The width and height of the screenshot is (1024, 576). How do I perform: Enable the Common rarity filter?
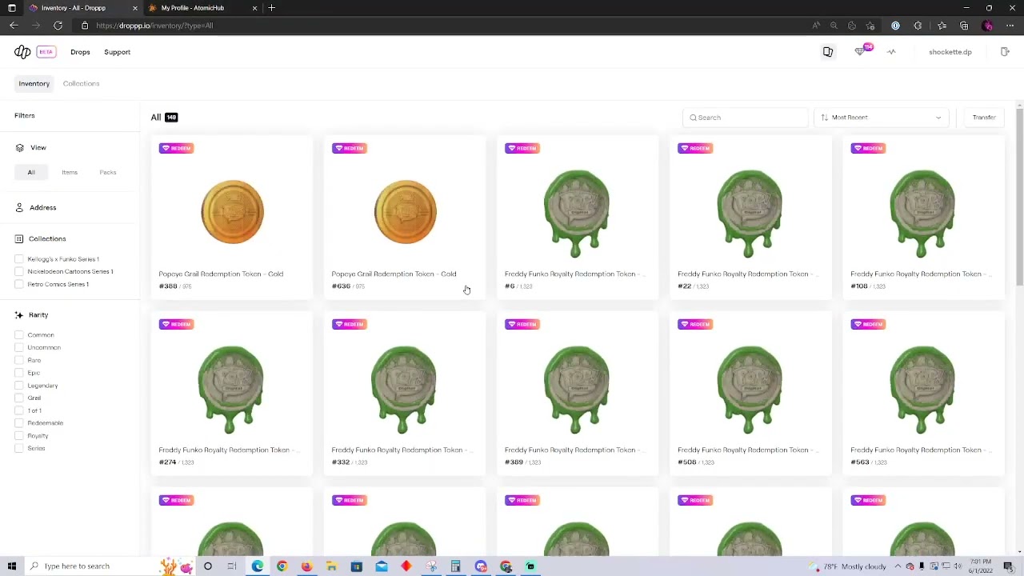[19, 335]
